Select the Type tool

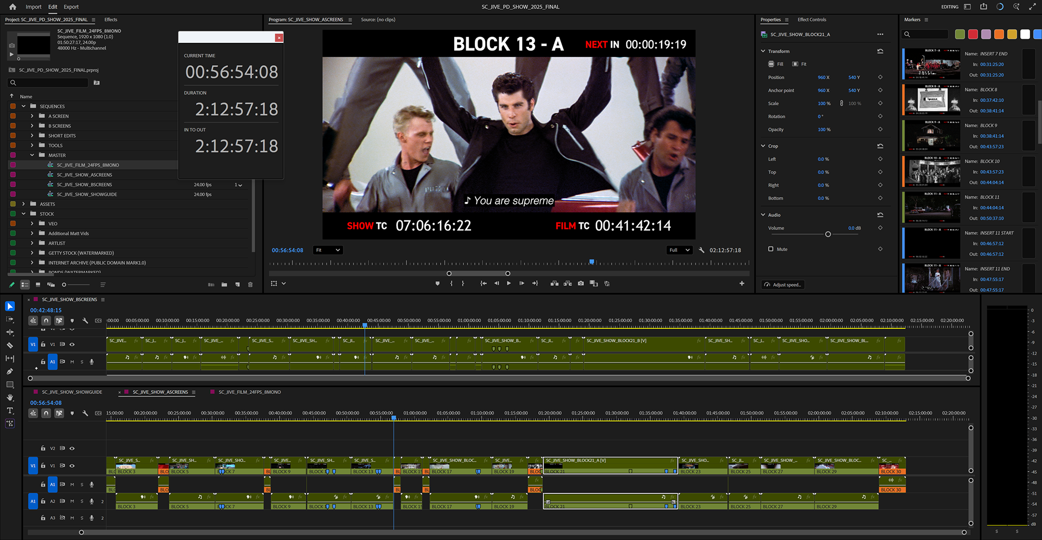[x=10, y=410]
